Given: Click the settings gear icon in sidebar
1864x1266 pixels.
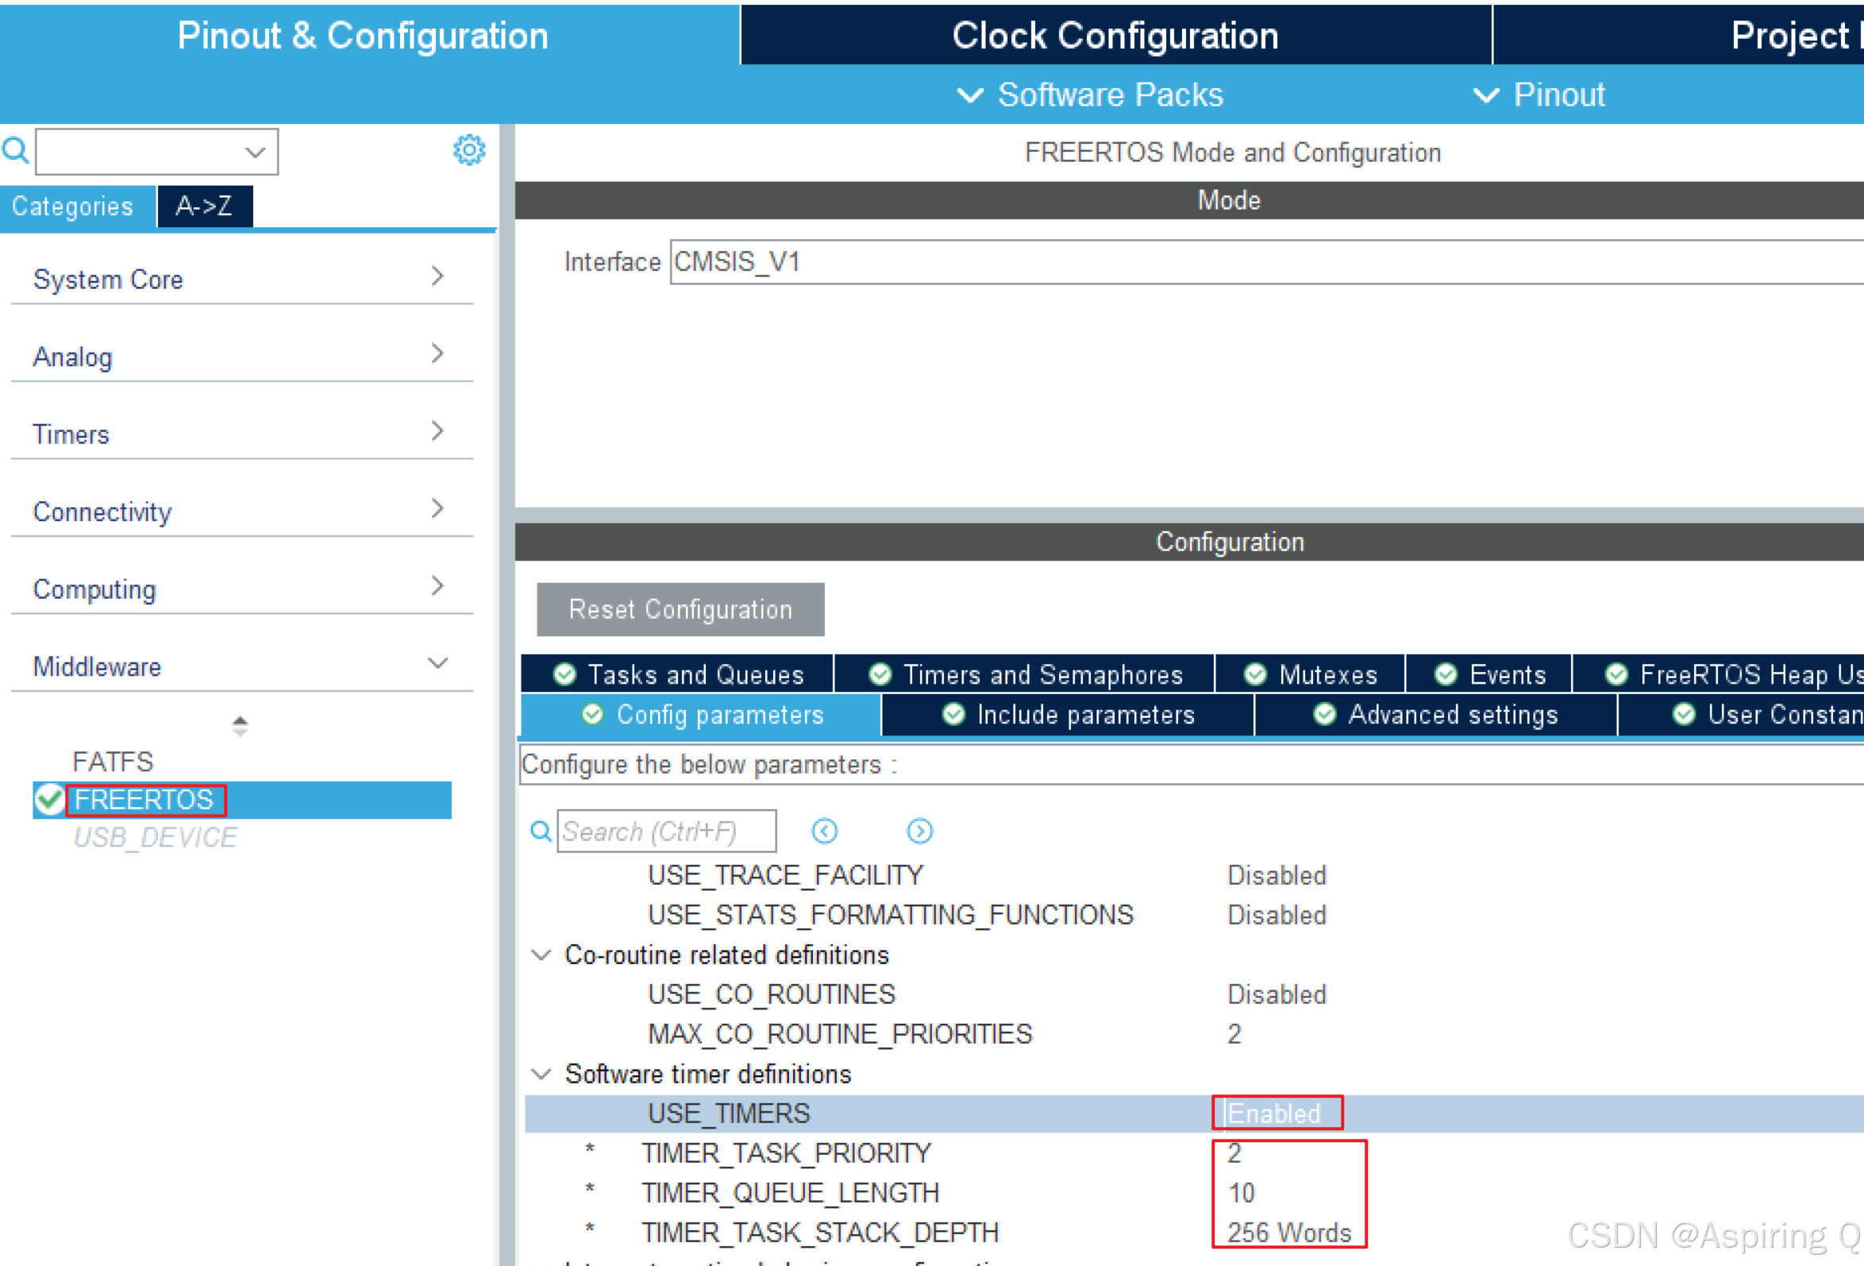Looking at the screenshot, I should pos(469,150).
